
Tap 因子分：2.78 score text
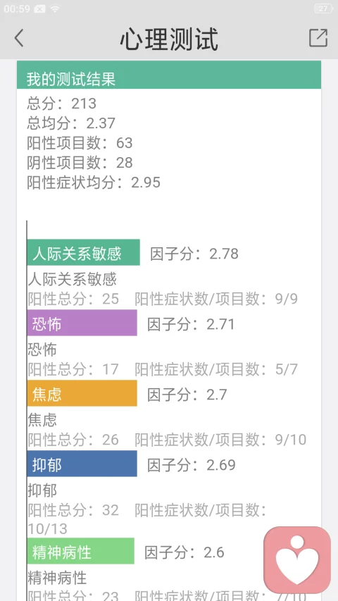tap(194, 254)
